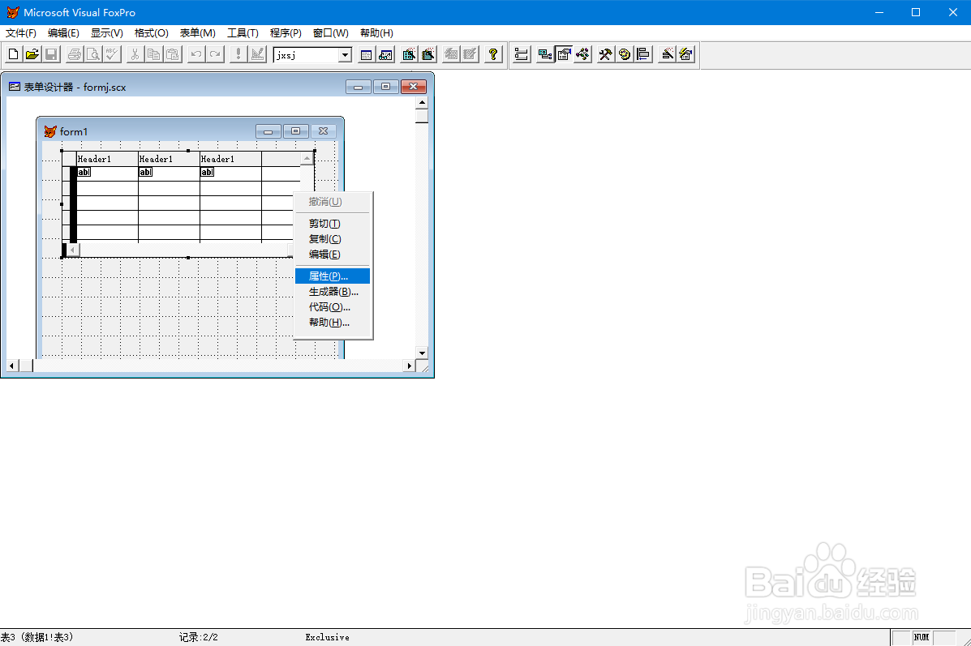
Task: Click the abl textbox in the first column
Action: pos(84,173)
